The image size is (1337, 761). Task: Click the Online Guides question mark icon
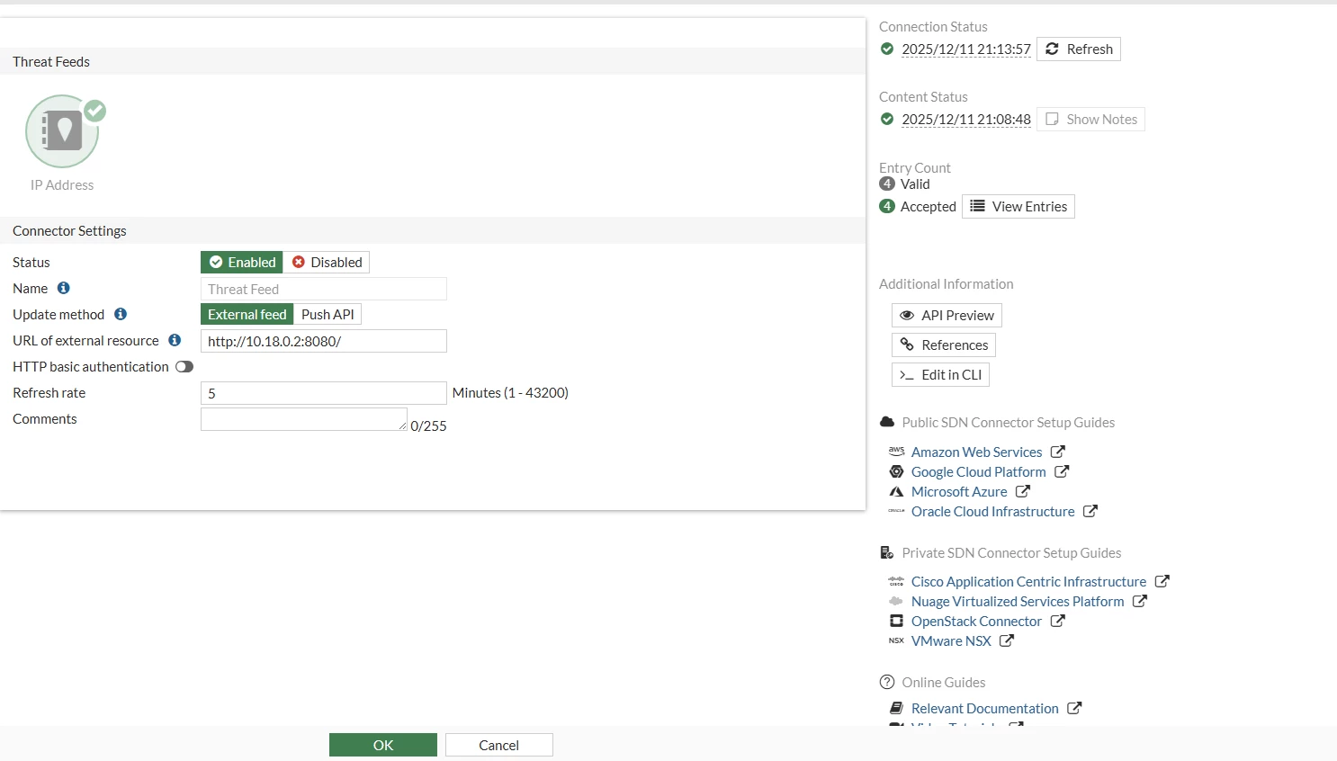pos(887,682)
